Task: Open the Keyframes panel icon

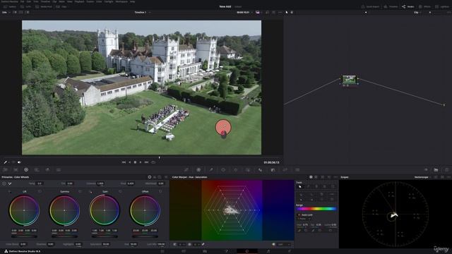Action: pyautogui.click(x=426, y=170)
